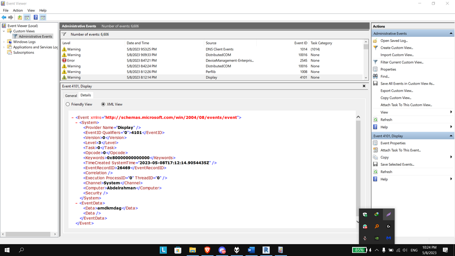The height and width of the screenshot is (256, 455).
Task: Click the events list vertical scrollbar
Action: [366, 60]
